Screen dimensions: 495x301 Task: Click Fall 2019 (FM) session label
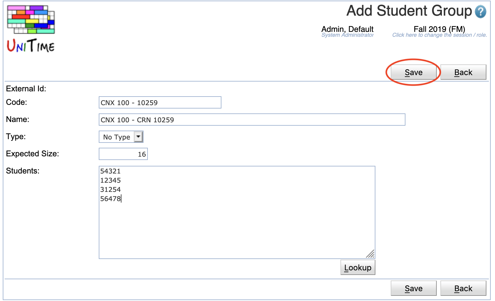pos(439,29)
